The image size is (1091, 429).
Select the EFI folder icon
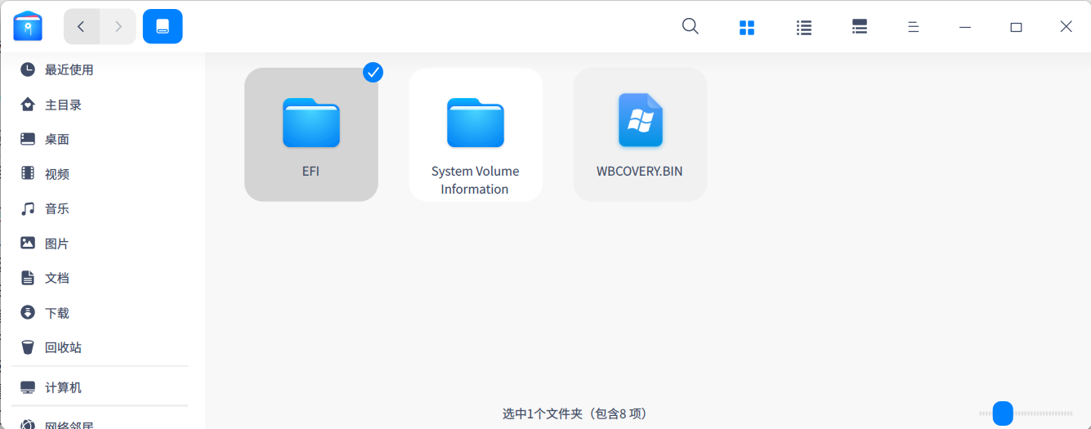[x=311, y=123]
